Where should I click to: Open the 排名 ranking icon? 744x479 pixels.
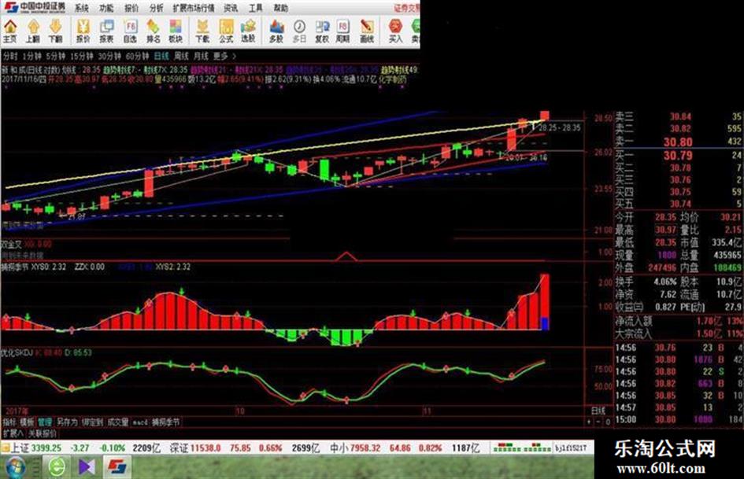(153, 31)
